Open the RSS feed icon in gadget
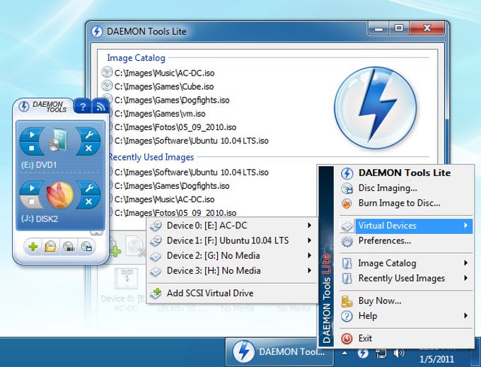The image size is (481, 367). (x=100, y=107)
